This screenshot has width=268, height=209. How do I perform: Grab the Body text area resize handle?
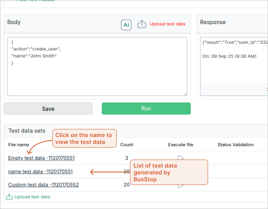tap(185, 94)
